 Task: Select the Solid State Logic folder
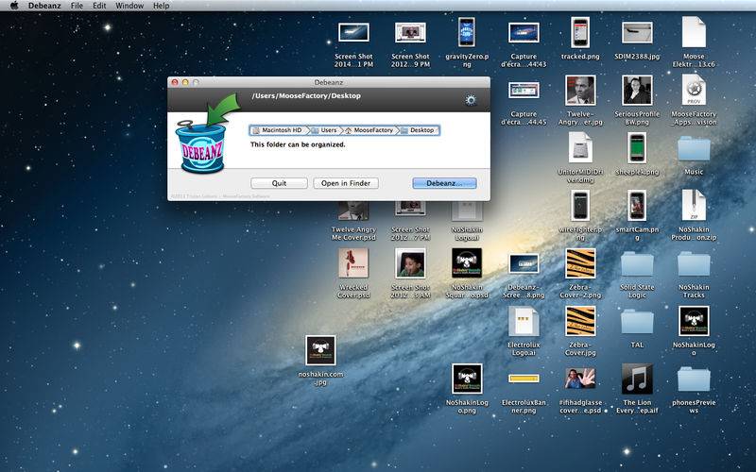pyautogui.click(x=637, y=264)
